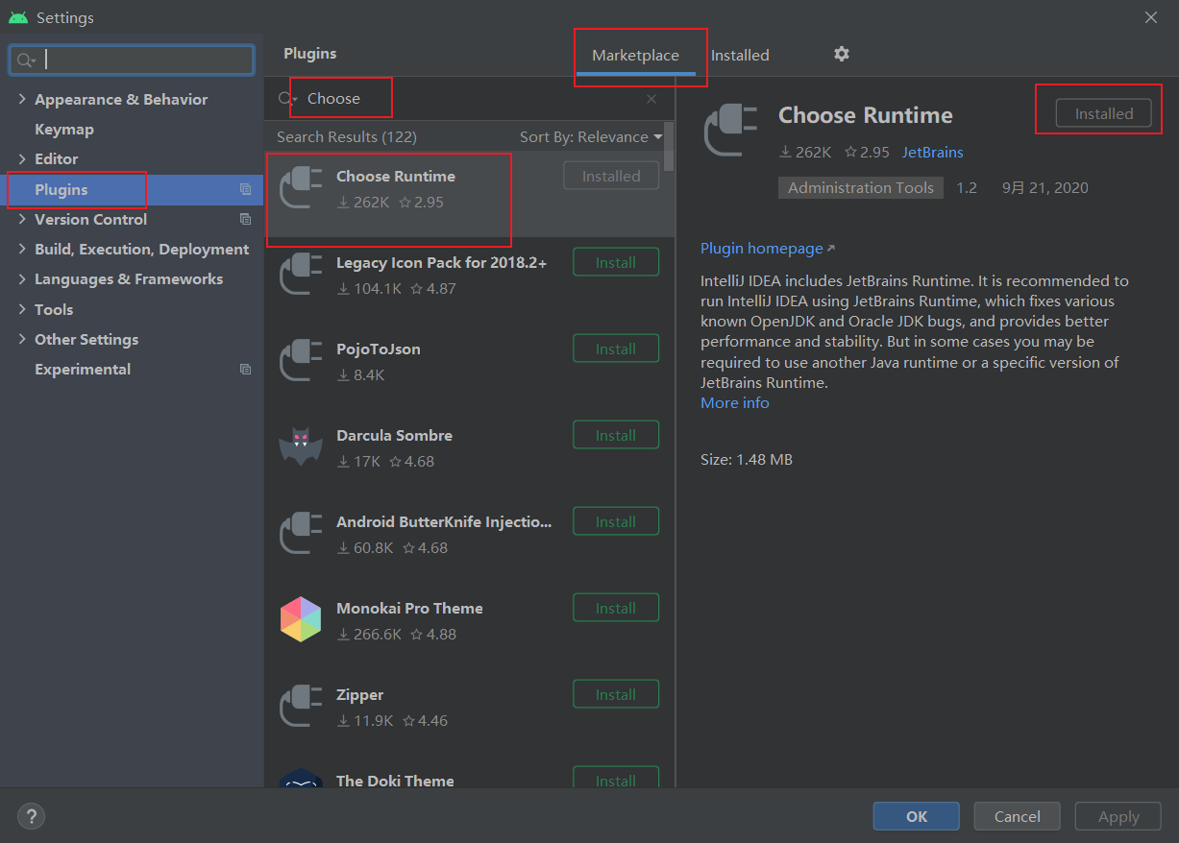This screenshot has width=1179, height=843.
Task: Expand Version Control settings
Action: [22, 220]
